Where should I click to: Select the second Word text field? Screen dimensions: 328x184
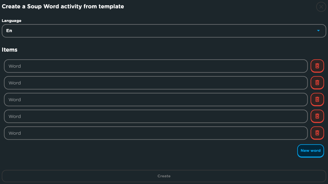(156, 83)
